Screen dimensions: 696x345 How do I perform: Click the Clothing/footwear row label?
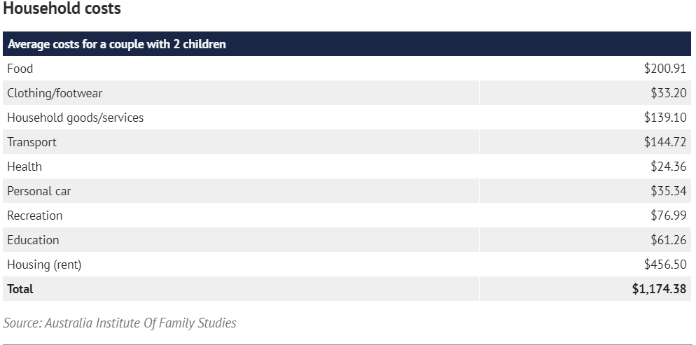tap(55, 93)
